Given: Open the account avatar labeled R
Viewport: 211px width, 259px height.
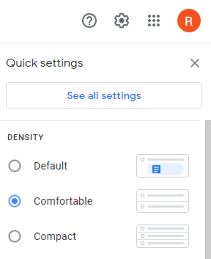Looking at the screenshot, I should (189, 21).
